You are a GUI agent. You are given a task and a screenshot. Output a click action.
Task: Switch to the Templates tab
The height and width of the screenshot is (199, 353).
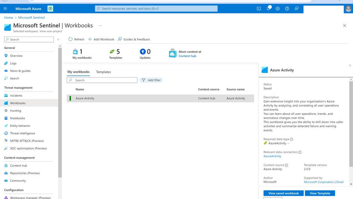[103, 72]
